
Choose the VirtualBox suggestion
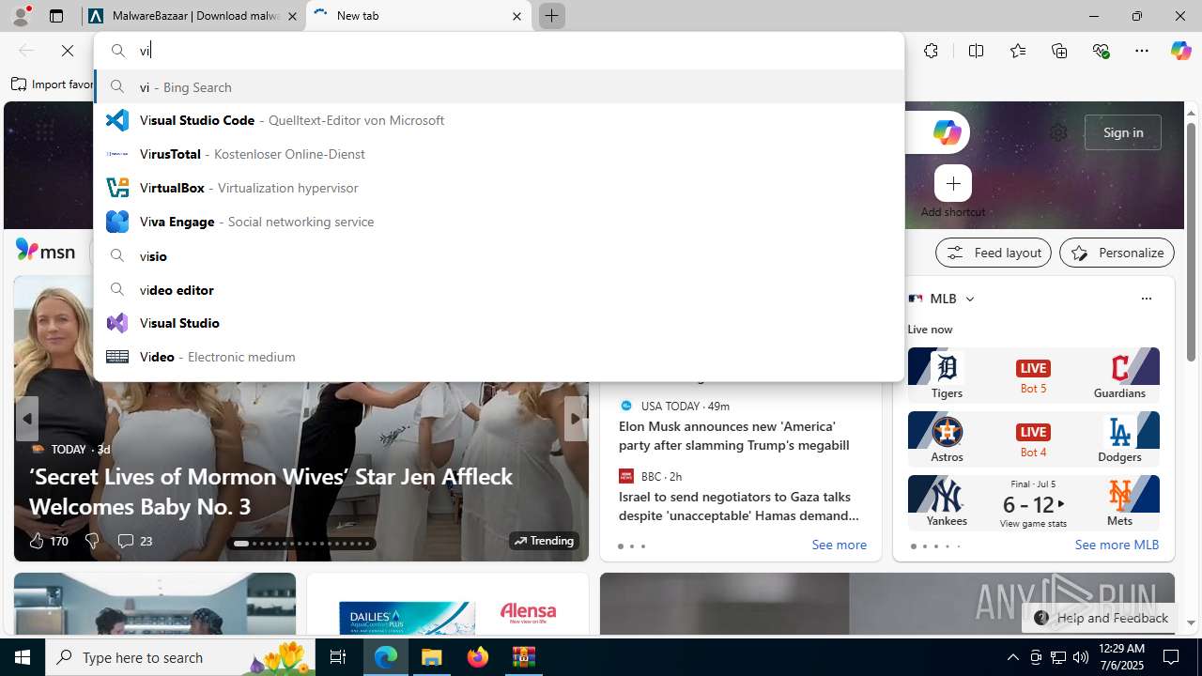(499, 188)
